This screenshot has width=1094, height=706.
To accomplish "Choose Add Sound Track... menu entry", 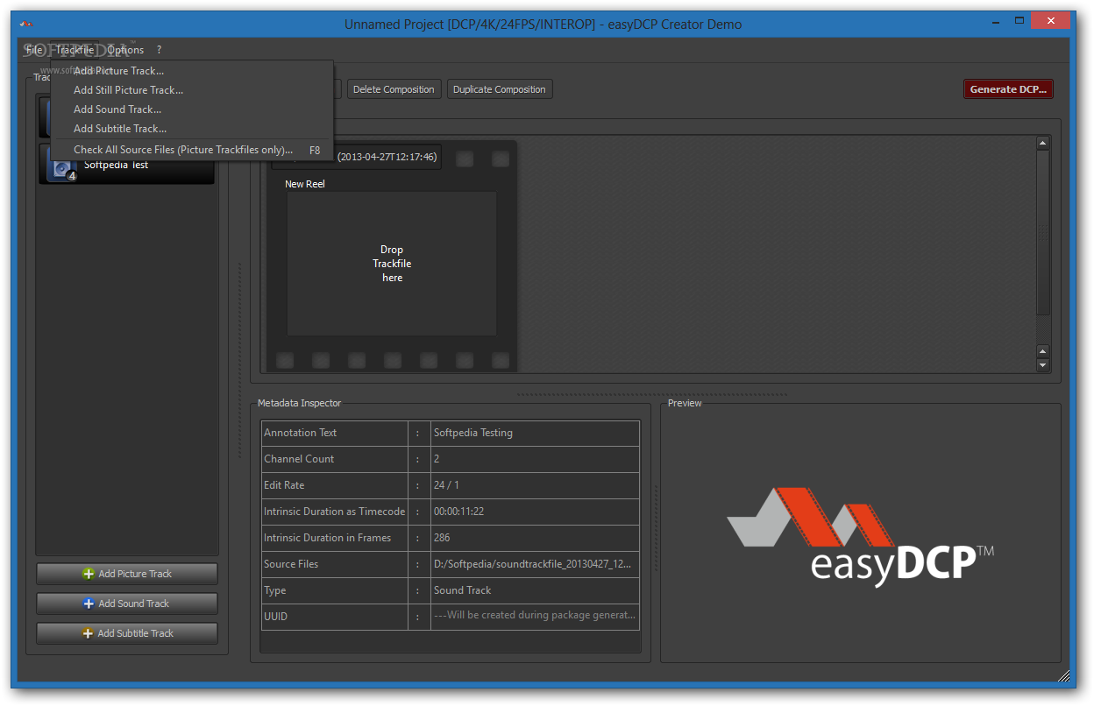I will click(191, 109).
